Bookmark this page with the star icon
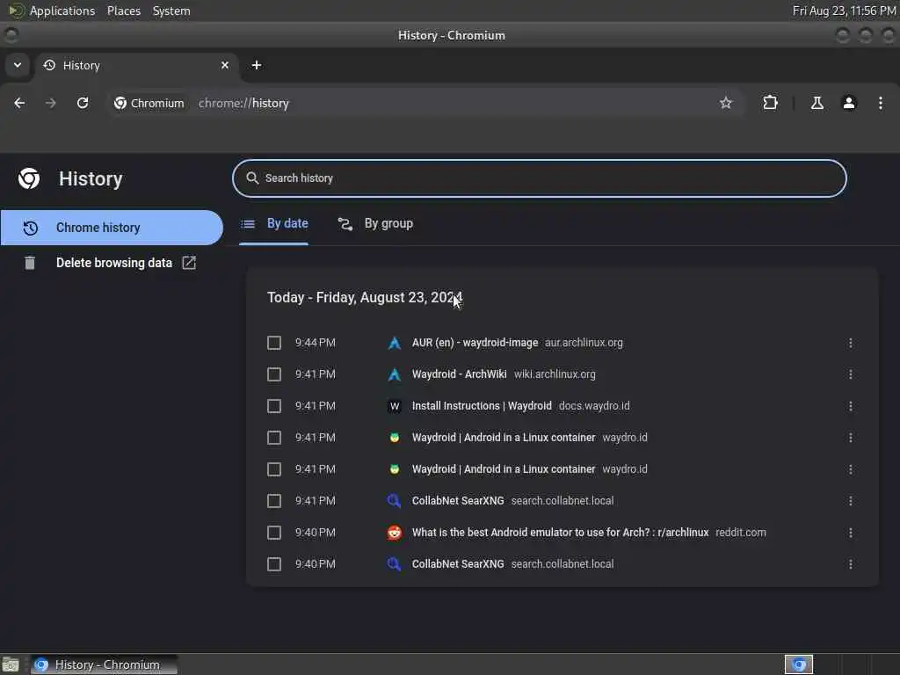This screenshot has width=900, height=675. coord(725,103)
